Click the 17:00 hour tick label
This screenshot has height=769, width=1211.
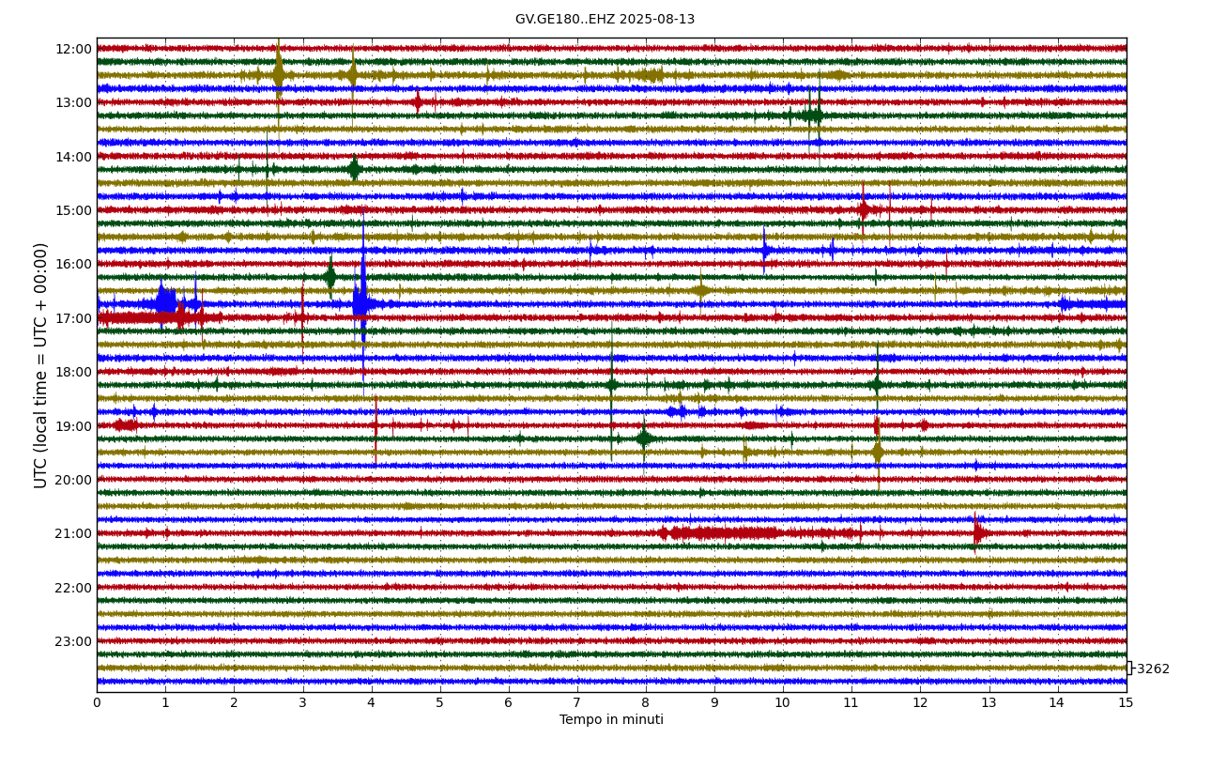pos(73,318)
